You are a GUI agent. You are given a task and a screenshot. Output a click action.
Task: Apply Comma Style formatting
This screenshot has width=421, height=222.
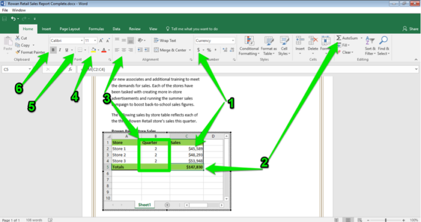pyautogui.click(x=215, y=50)
